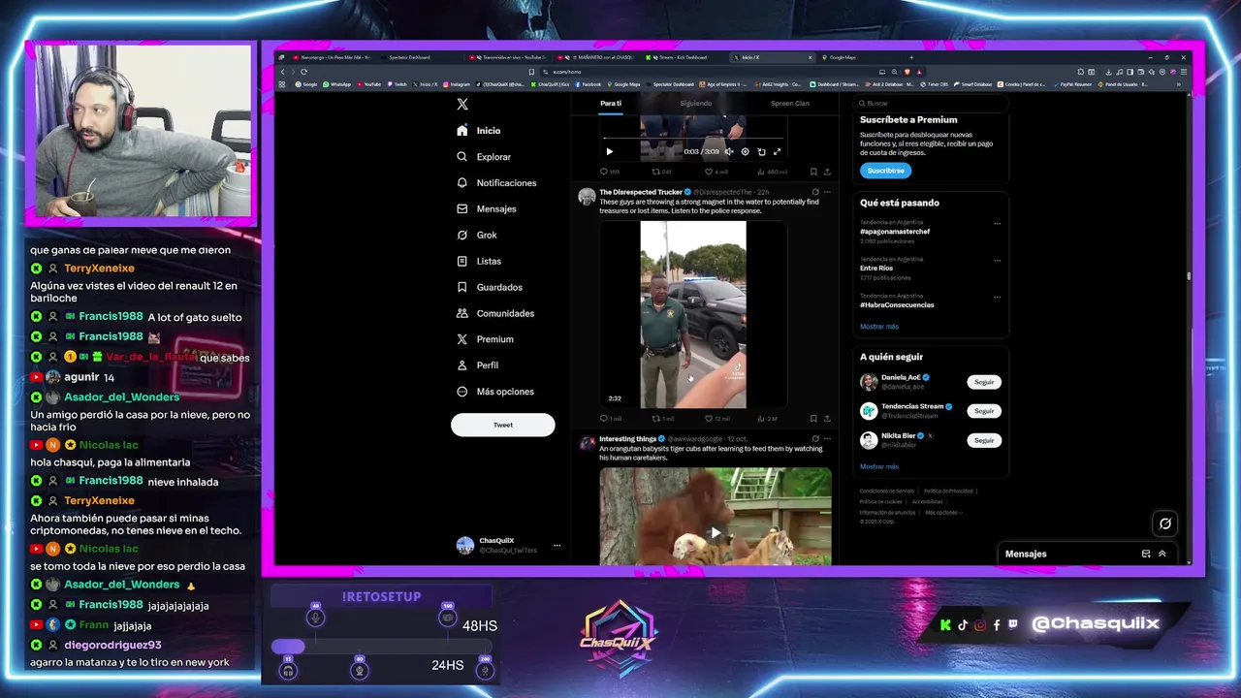Bookmark the Disrespected Trucker post
This screenshot has height=698, width=1241.
(813, 419)
